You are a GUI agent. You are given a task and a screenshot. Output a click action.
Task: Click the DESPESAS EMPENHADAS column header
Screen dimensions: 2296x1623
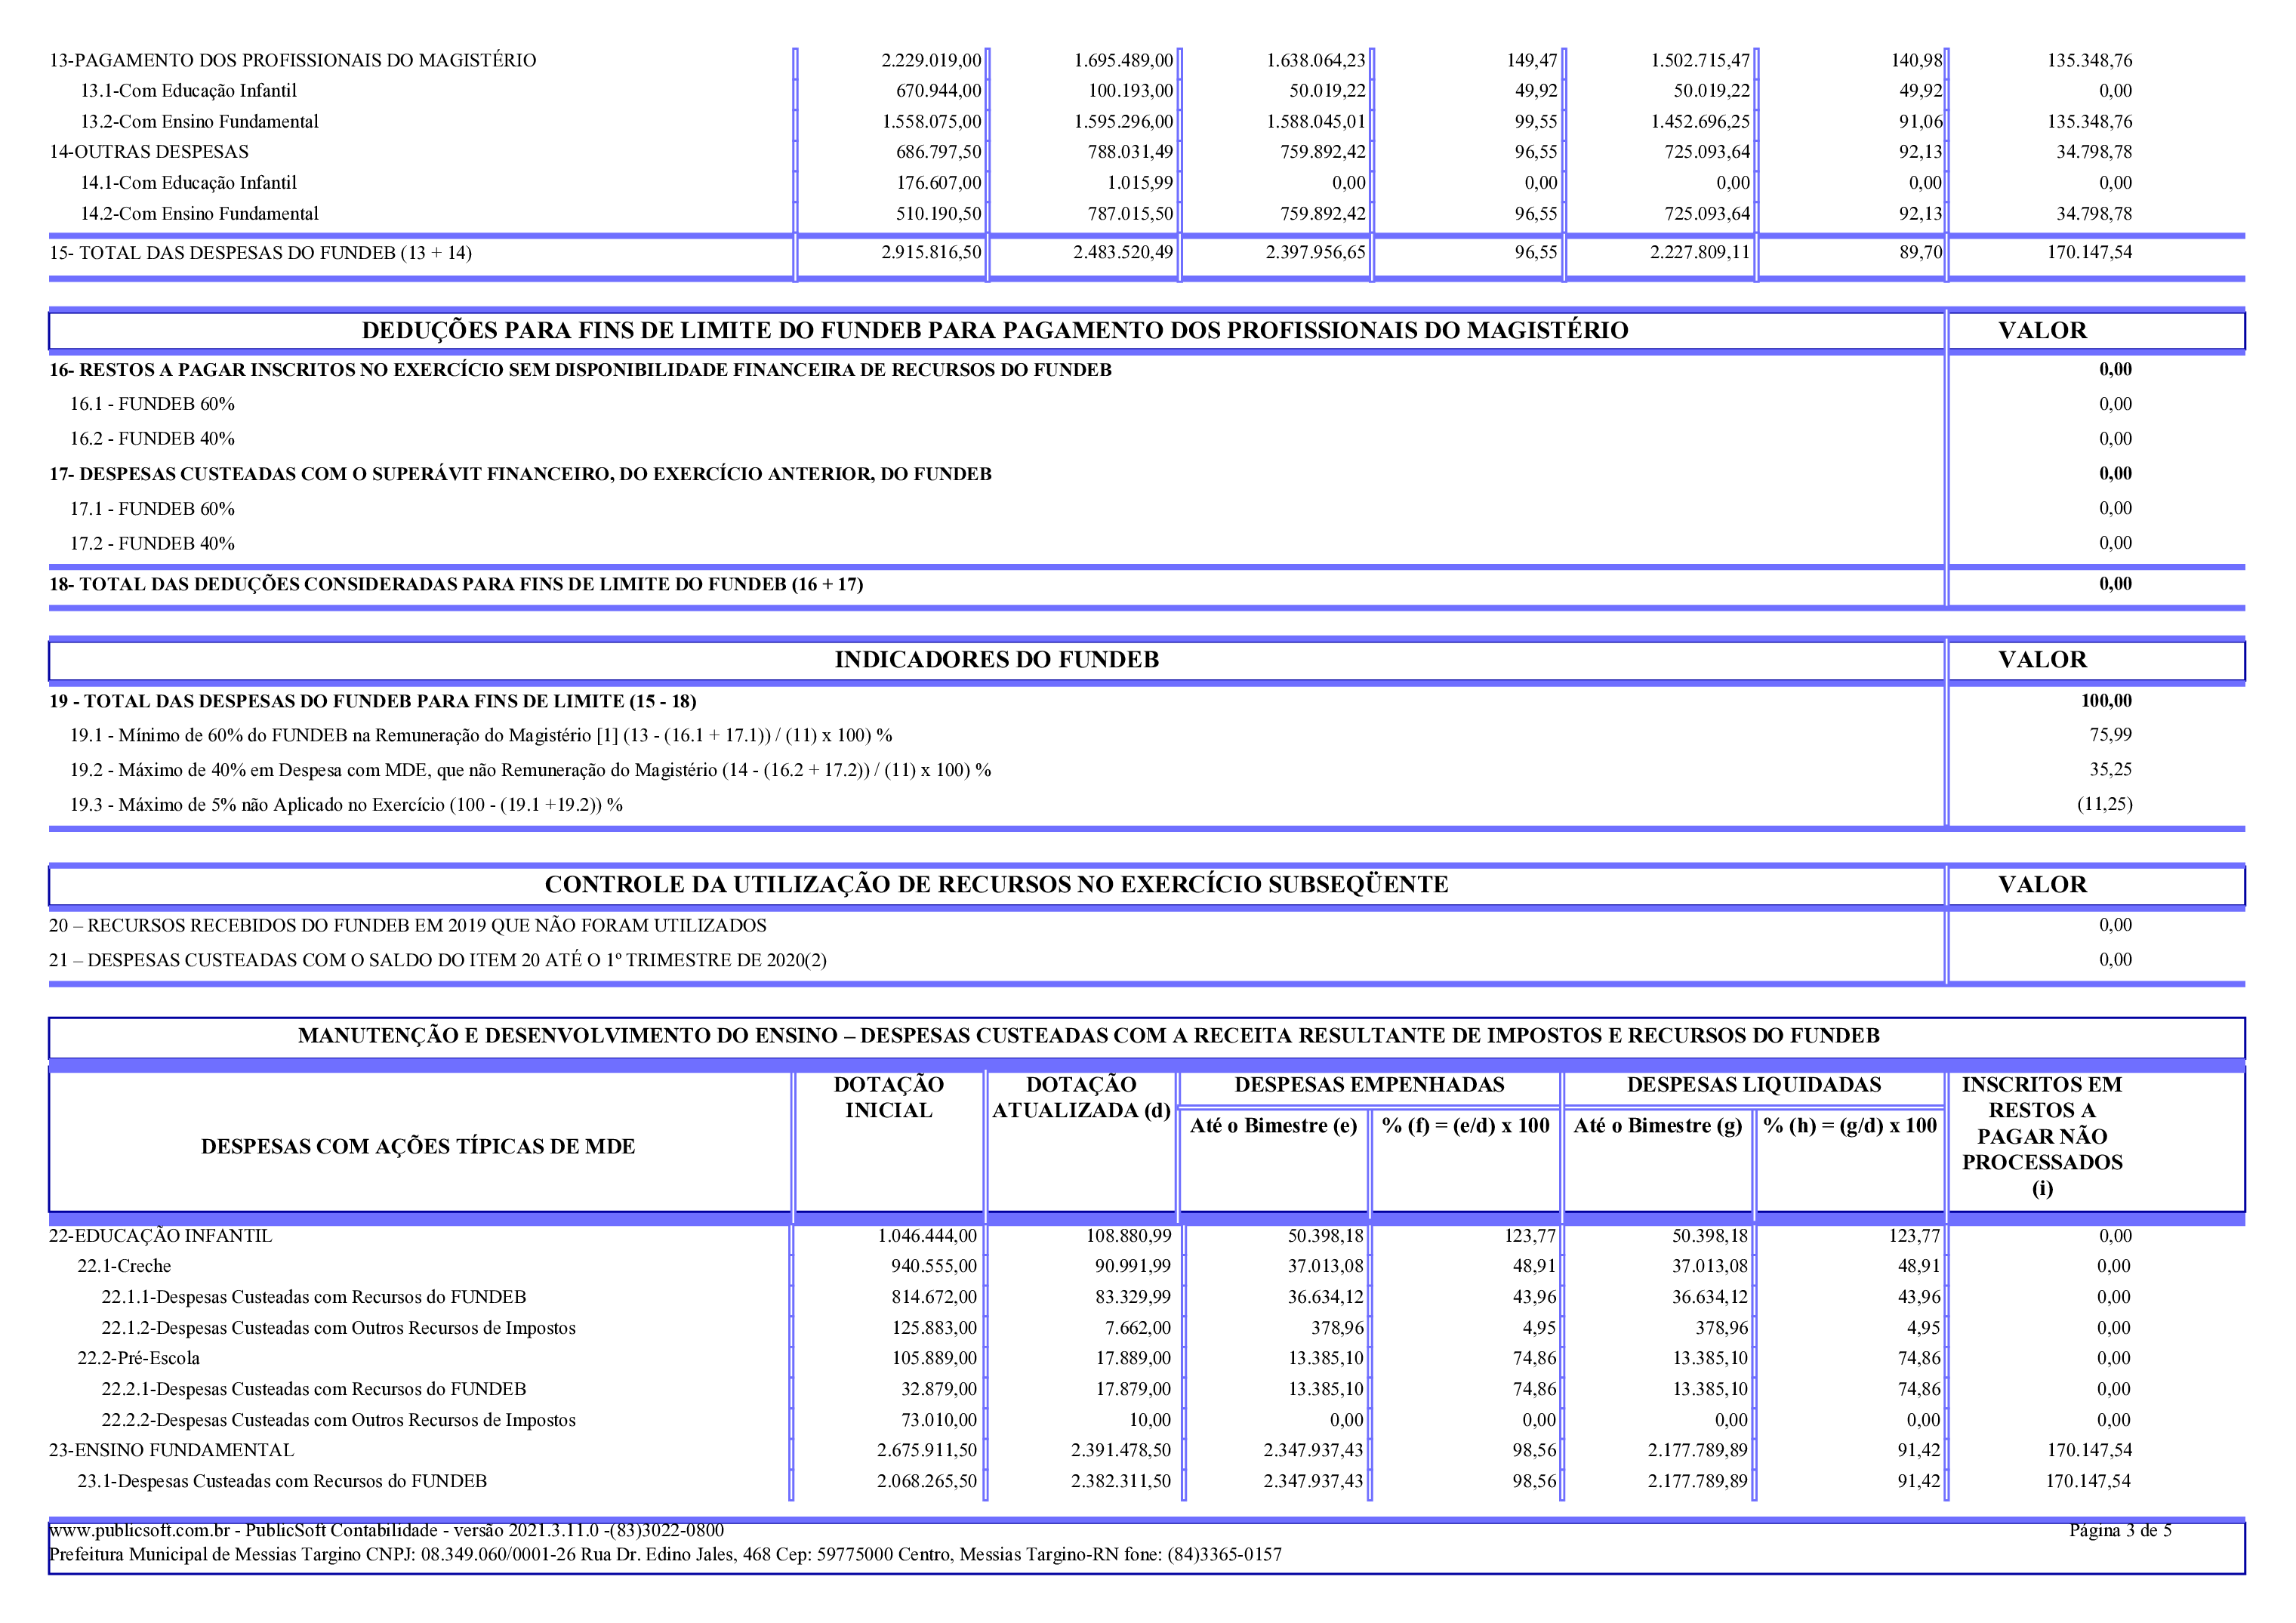1369,1085
